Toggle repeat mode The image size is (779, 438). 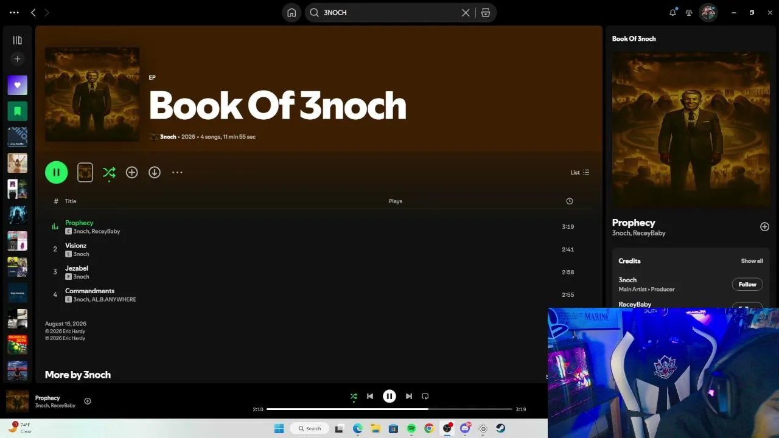[425, 397]
